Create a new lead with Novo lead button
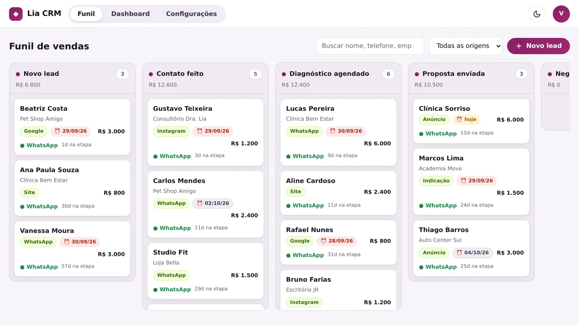Viewport: 579px width, 325px height. coord(538,46)
